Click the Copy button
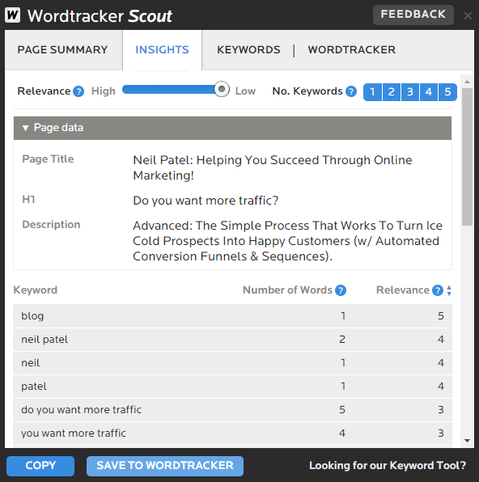The image size is (479, 482). (x=40, y=466)
